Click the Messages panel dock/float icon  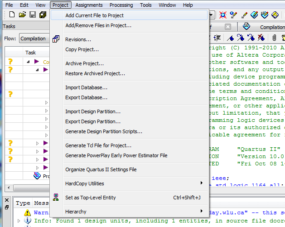click(7, 208)
